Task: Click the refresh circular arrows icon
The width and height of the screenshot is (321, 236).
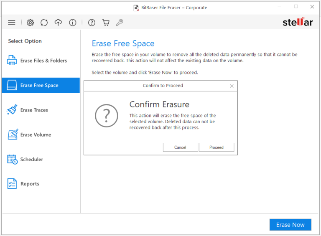Action: (x=44, y=23)
